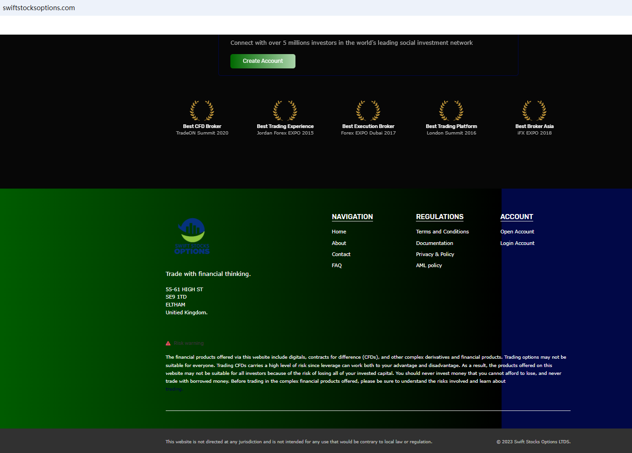The width and height of the screenshot is (632, 453).
Task: Open the AML policy link
Action: point(429,265)
